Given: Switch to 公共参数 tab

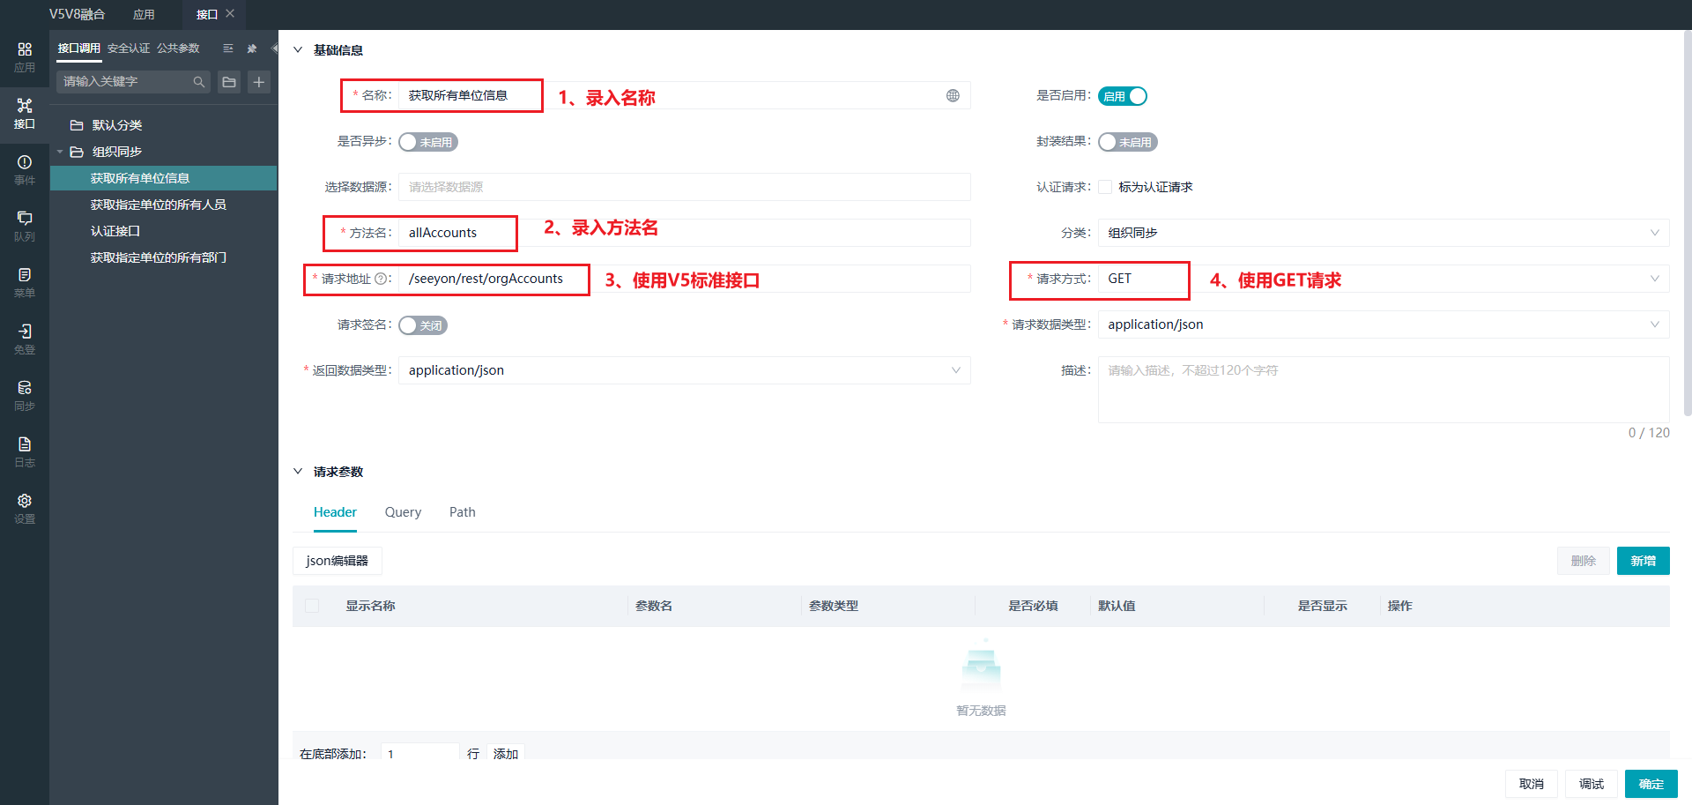Looking at the screenshot, I should coord(178,48).
